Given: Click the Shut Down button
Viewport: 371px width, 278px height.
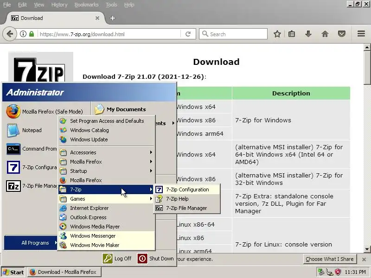Looking at the screenshot, I should (155, 259).
